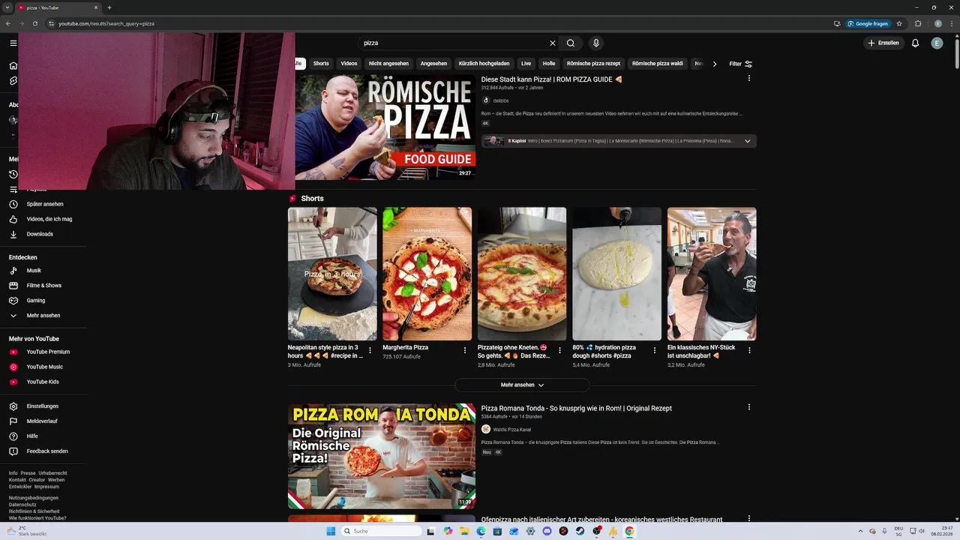Select Römische pizza waldi chip

point(657,64)
